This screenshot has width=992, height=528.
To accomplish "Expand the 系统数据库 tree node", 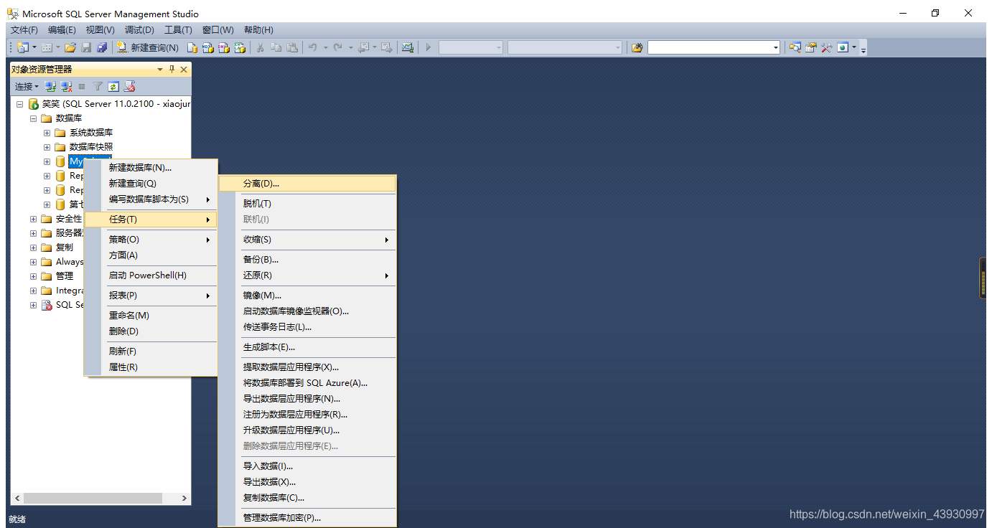I will click(47, 133).
